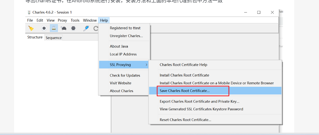Screen dimensions: 319x135
Task: Click the Repeat circular arrow icon
Action: tap(96, 28)
